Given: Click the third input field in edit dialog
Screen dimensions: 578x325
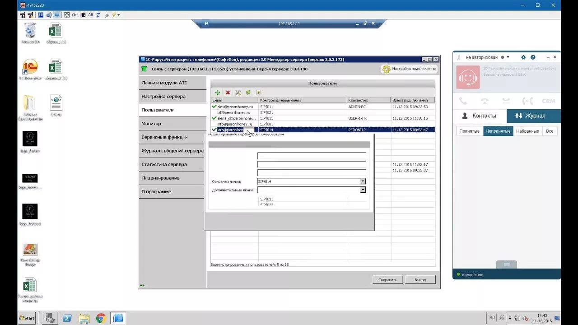Looking at the screenshot, I should [312, 172].
